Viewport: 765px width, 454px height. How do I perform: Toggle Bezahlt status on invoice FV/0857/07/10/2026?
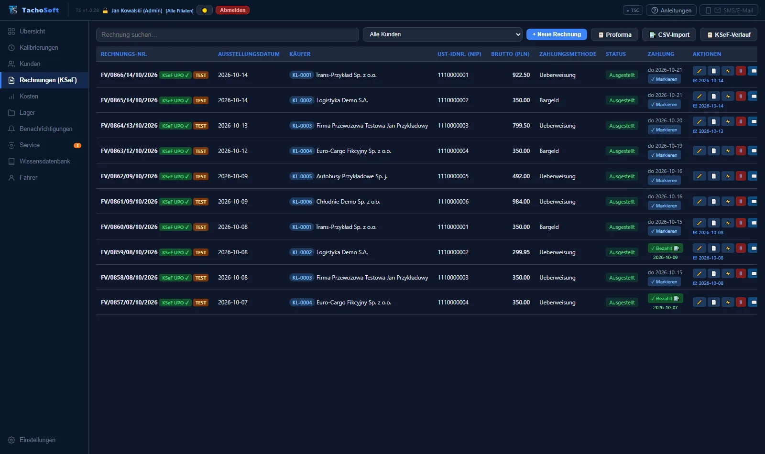666,299
